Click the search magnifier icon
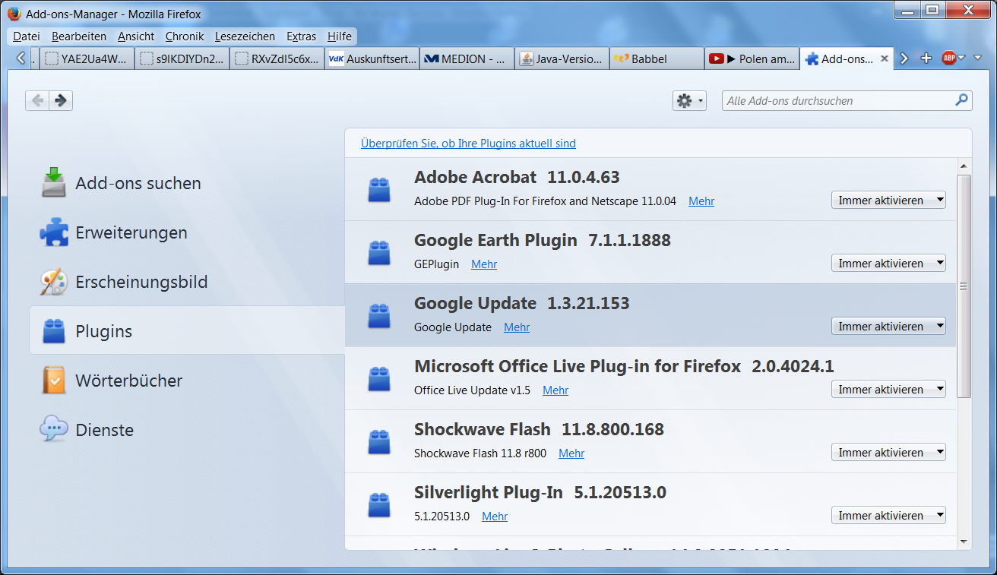This screenshot has height=575, width=997. click(x=961, y=100)
